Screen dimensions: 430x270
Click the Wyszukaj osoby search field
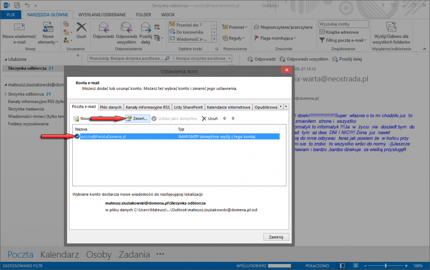click(343, 24)
